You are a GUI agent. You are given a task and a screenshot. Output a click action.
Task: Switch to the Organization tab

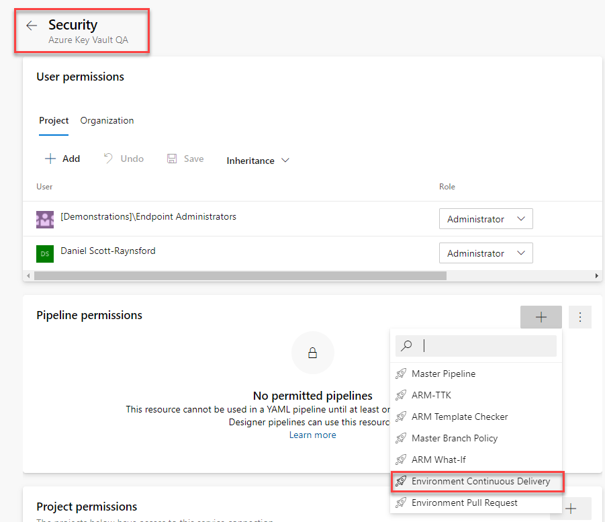click(107, 120)
